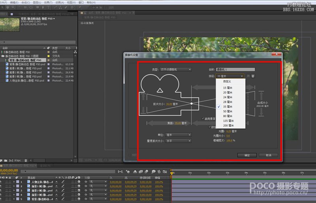Select 人物主体 PSD.psd in project panel

click(26, 81)
